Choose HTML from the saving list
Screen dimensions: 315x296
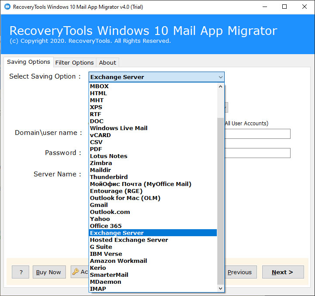point(153,93)
